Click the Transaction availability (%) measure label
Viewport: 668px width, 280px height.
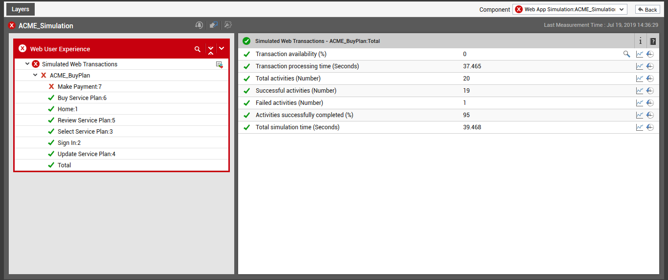(291, 54)
